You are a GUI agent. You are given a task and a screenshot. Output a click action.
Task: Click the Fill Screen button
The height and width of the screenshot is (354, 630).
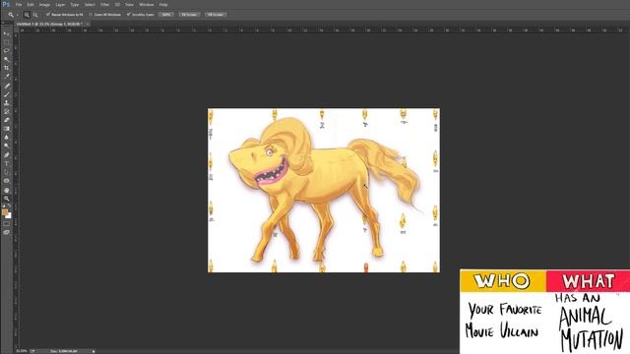[216, 15]
